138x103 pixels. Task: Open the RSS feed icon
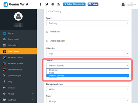click(59, 4)
